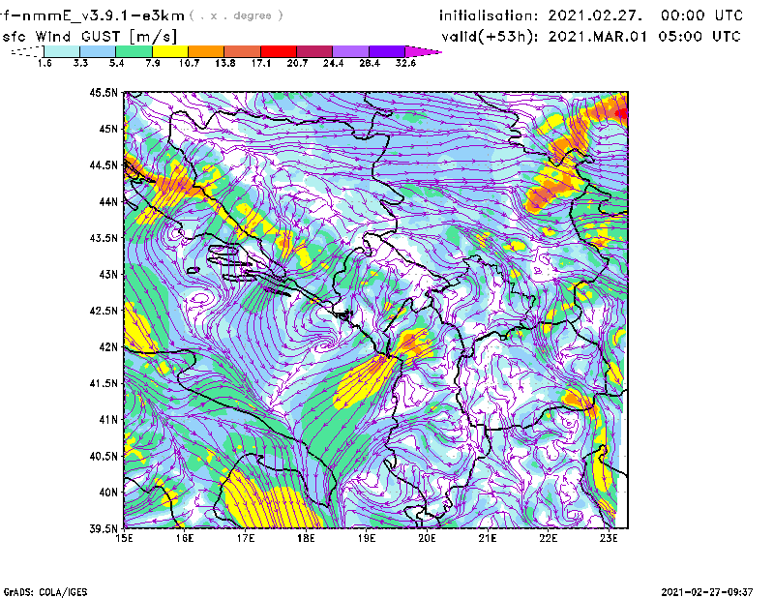Viewport: 774px width, 598px height.
Task: Click the legend value "13.8"
Action: [224, 63]
